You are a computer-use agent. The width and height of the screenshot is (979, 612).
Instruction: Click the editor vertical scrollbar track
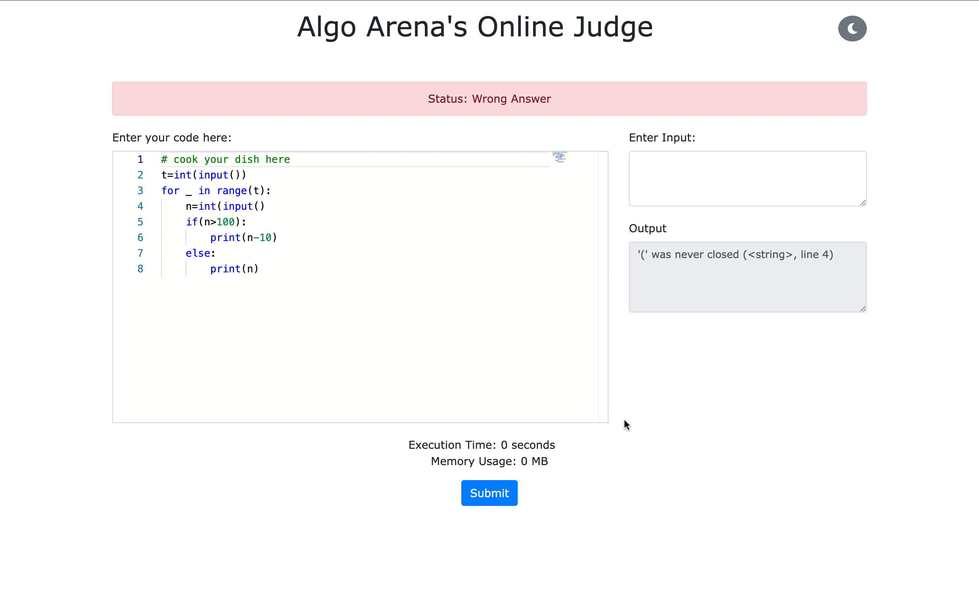coord(603,287)
